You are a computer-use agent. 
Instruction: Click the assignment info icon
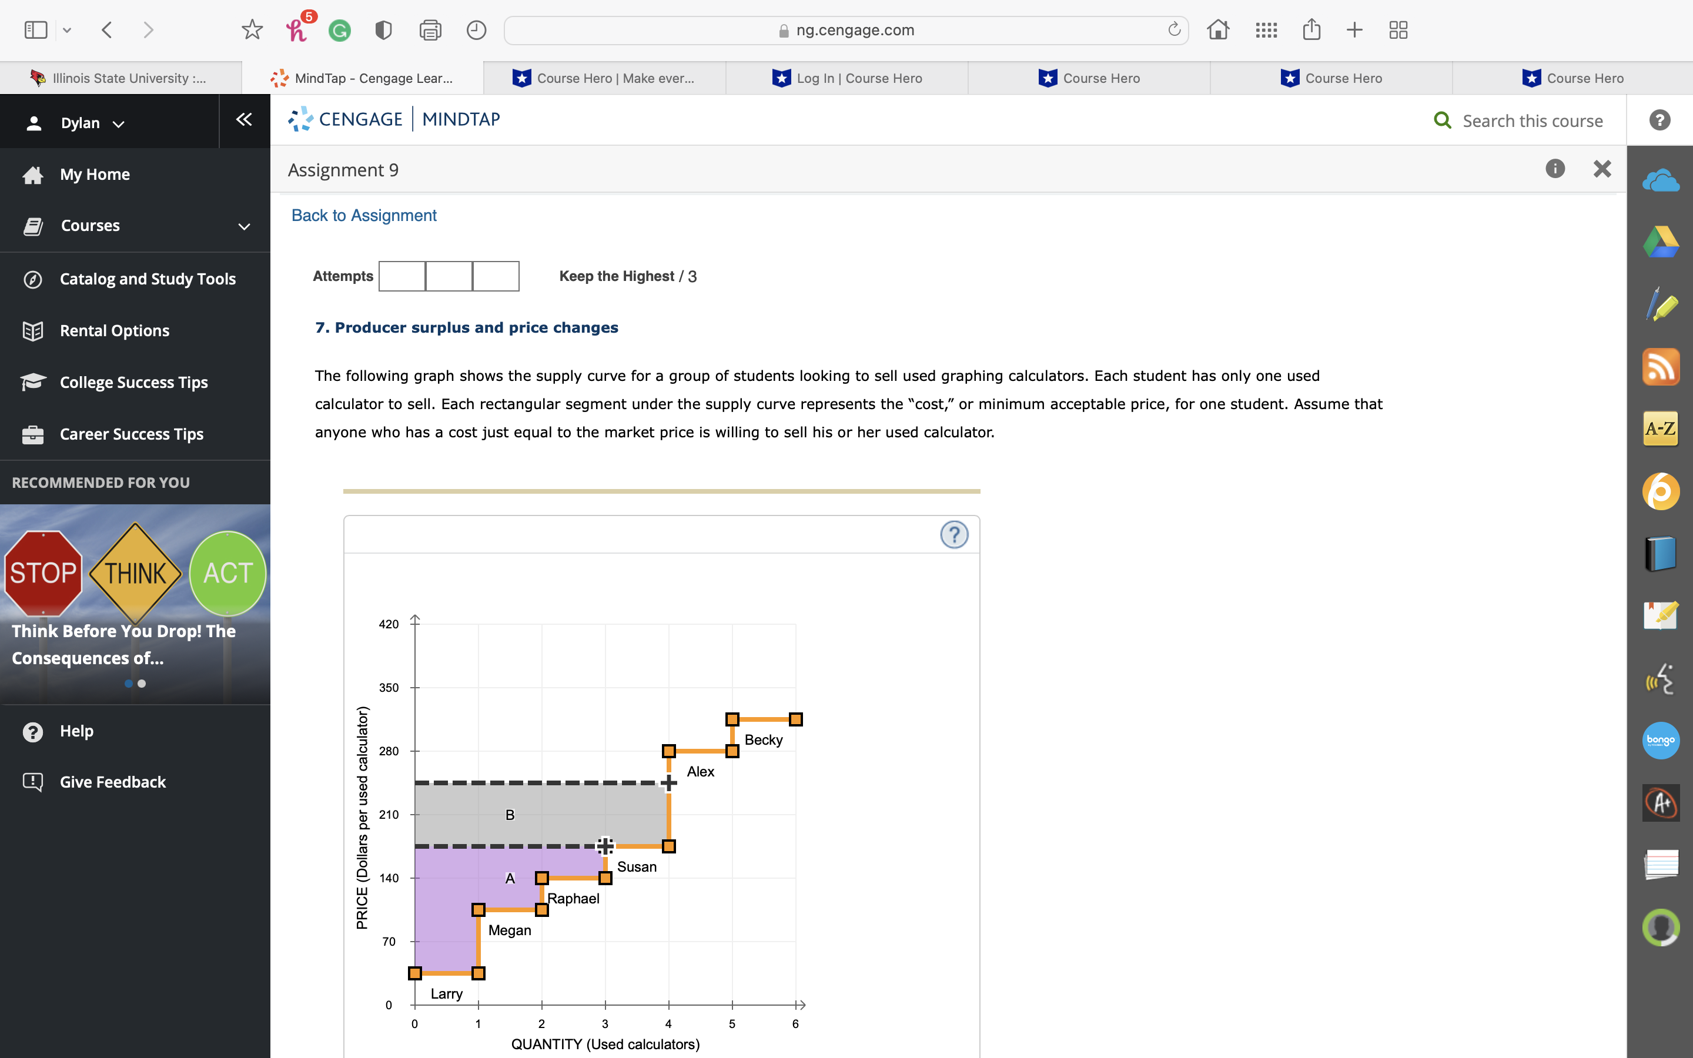tap(1554, 169)
